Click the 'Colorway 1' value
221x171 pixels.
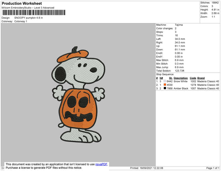tap(21, 21)
